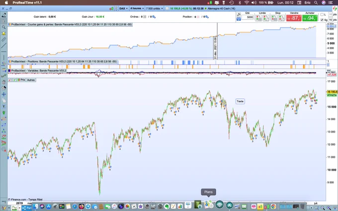Screen dimensions: 338x211
Task: Open the 7 500 unités dropdown
Action: [155, 8]
